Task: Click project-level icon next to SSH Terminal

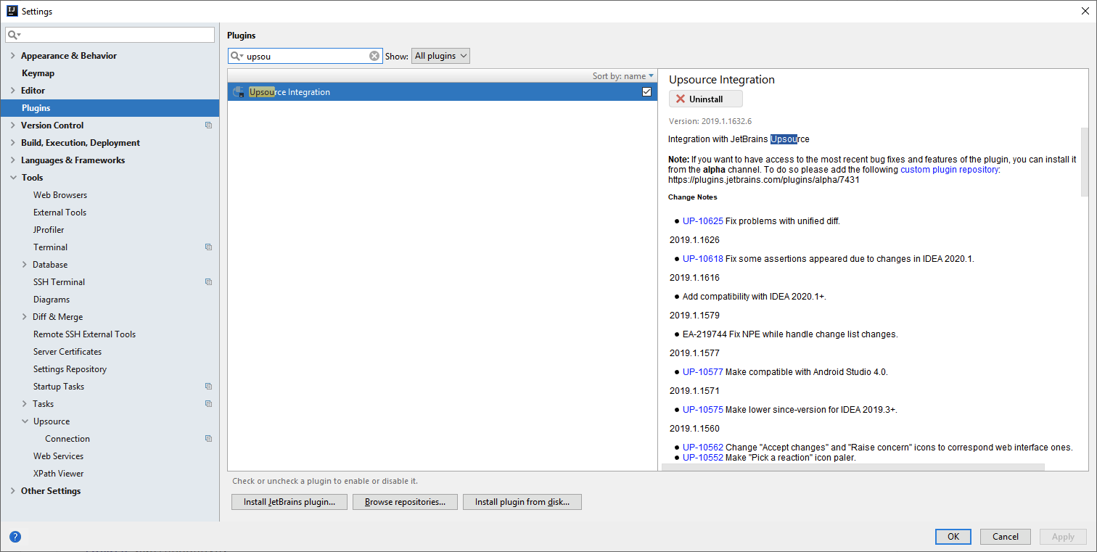Action: (208, 282)
